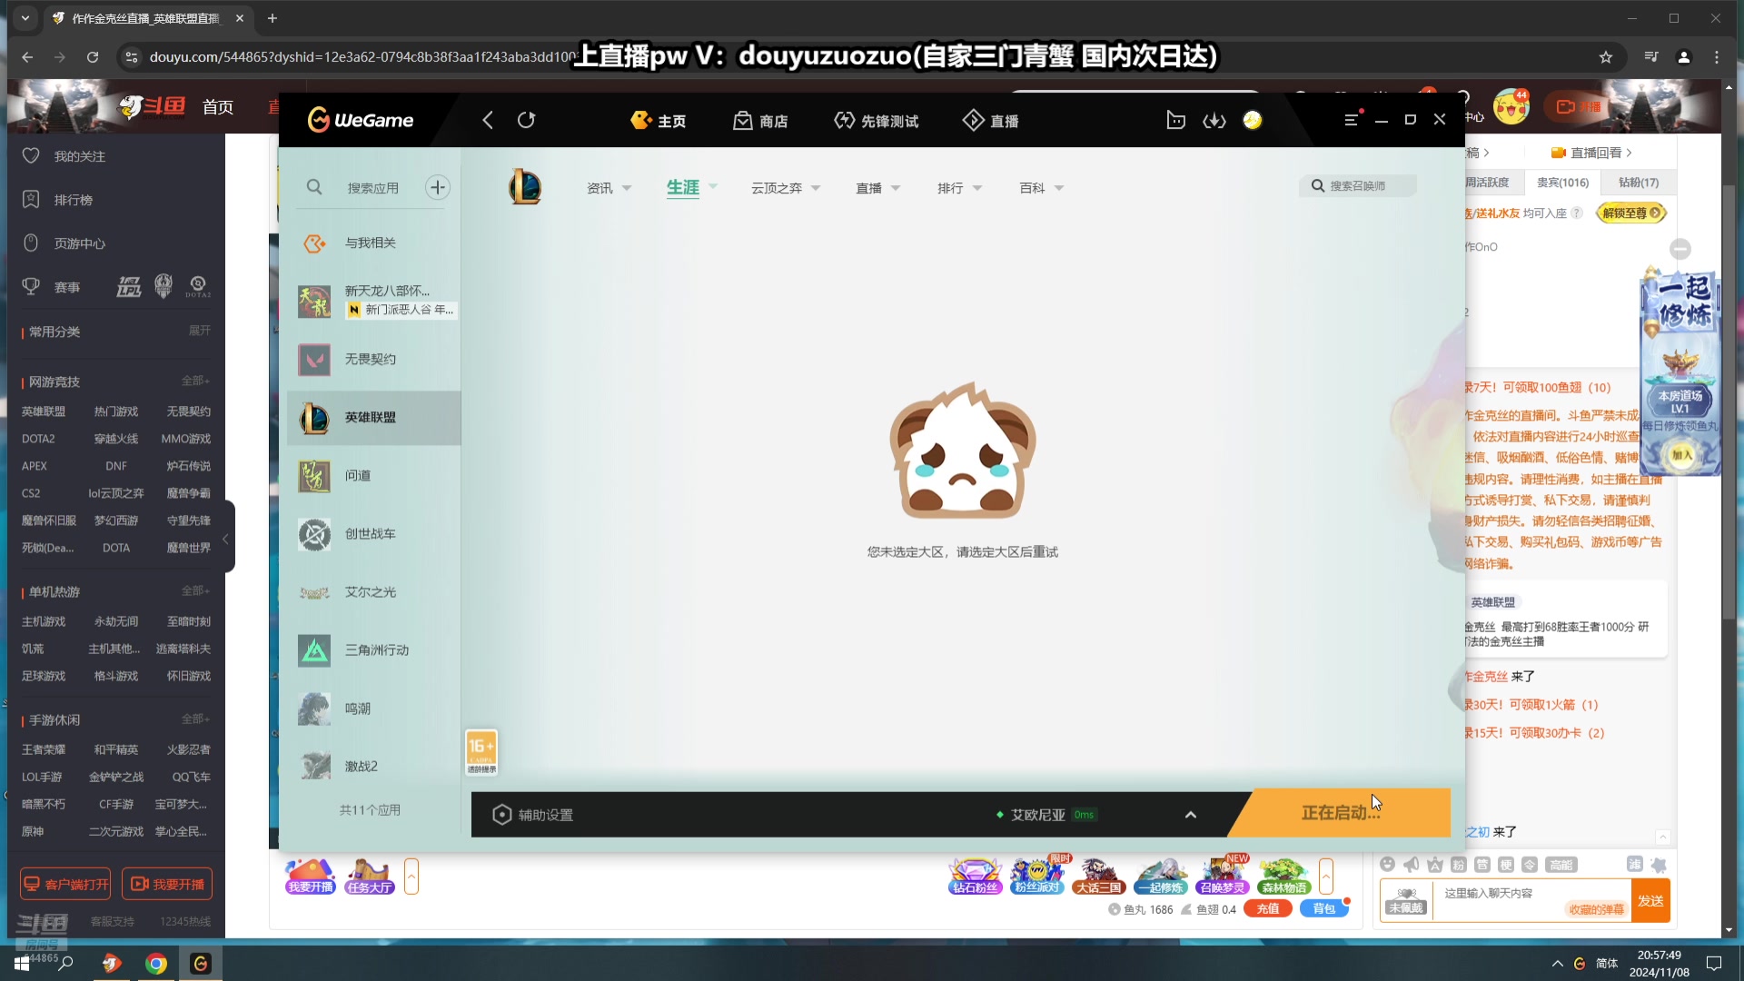The image size is (1744, 981).
Task: Select 英雄联盟 game in WeGame sidebar
Action: coord(374,418)
